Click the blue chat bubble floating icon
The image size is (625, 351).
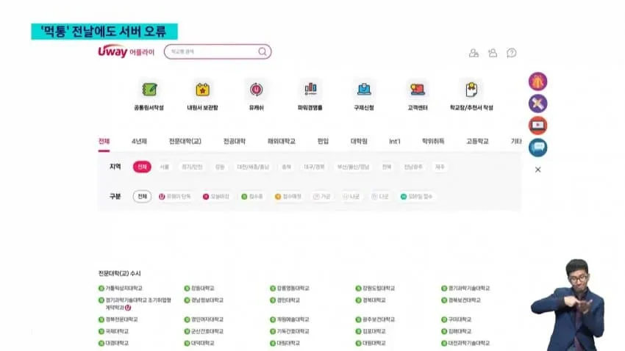click(537, 148)
